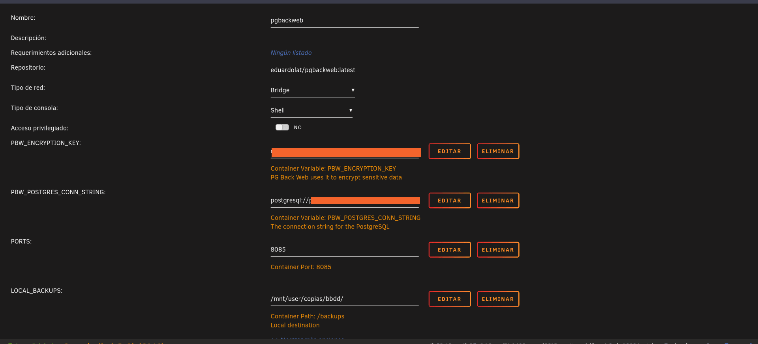Click the 'Requerimientos adicionales:' label

51,53
